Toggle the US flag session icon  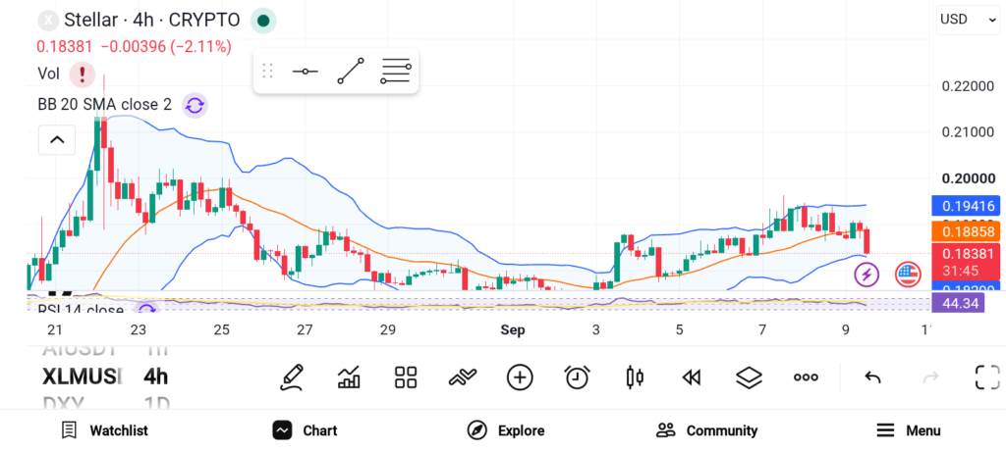(908, 275)
